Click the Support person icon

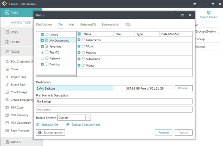(x=7, y=142)
